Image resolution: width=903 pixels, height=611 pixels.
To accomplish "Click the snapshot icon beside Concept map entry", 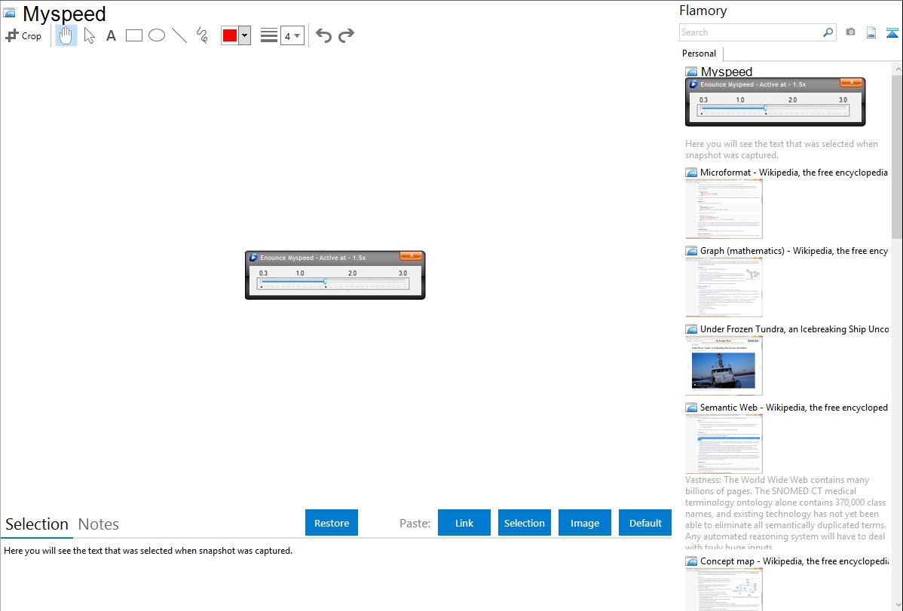I will coord(691,561).
